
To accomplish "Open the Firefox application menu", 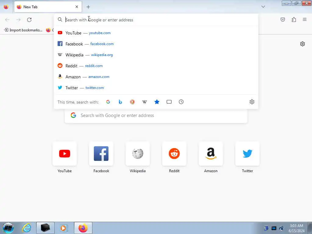I will point(305,19).
